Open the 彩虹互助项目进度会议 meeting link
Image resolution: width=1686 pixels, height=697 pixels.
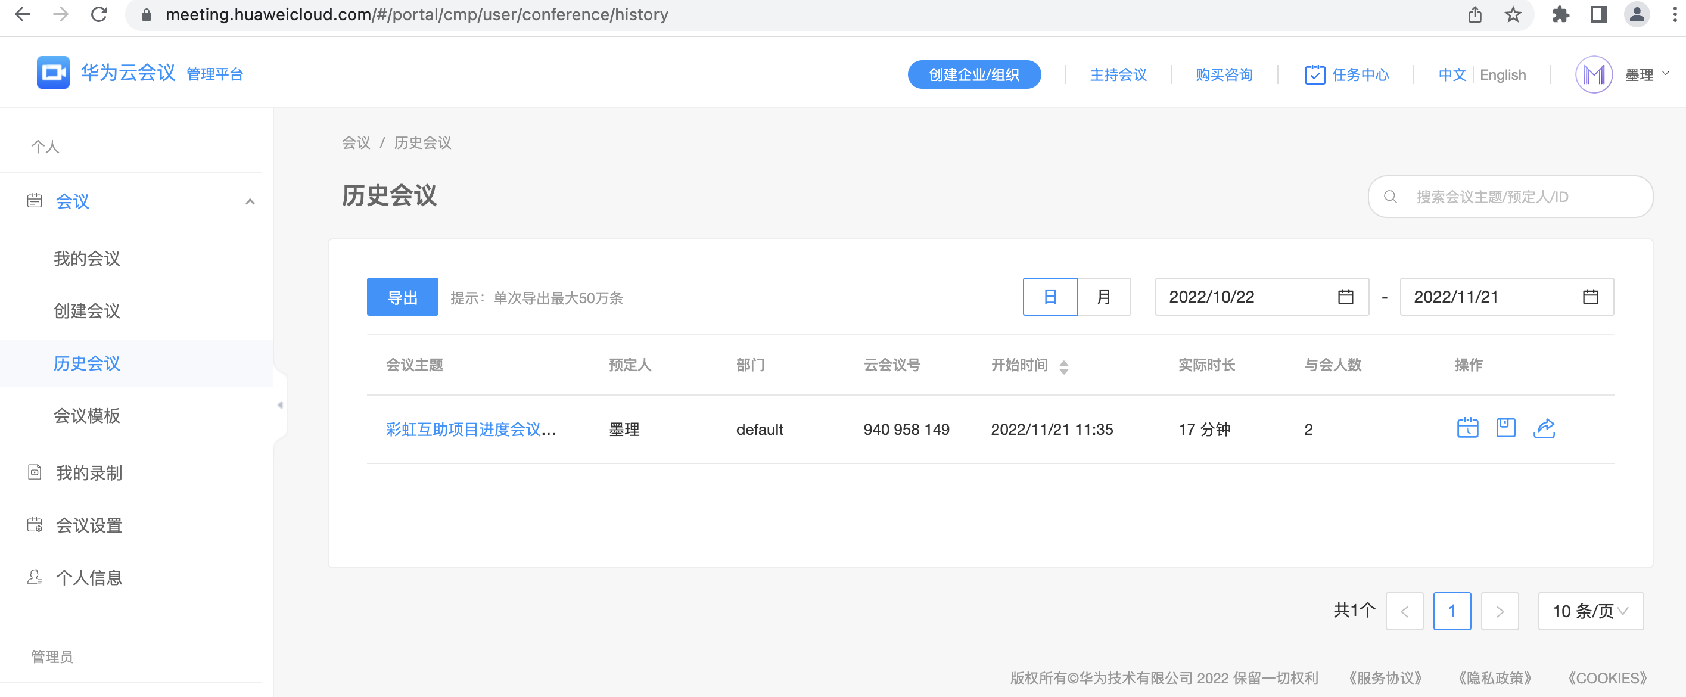coord(470,430)
